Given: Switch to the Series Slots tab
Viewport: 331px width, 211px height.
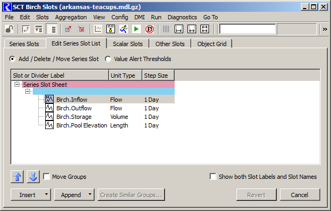Looking at the screenshot, I should [x=24, y=44].
